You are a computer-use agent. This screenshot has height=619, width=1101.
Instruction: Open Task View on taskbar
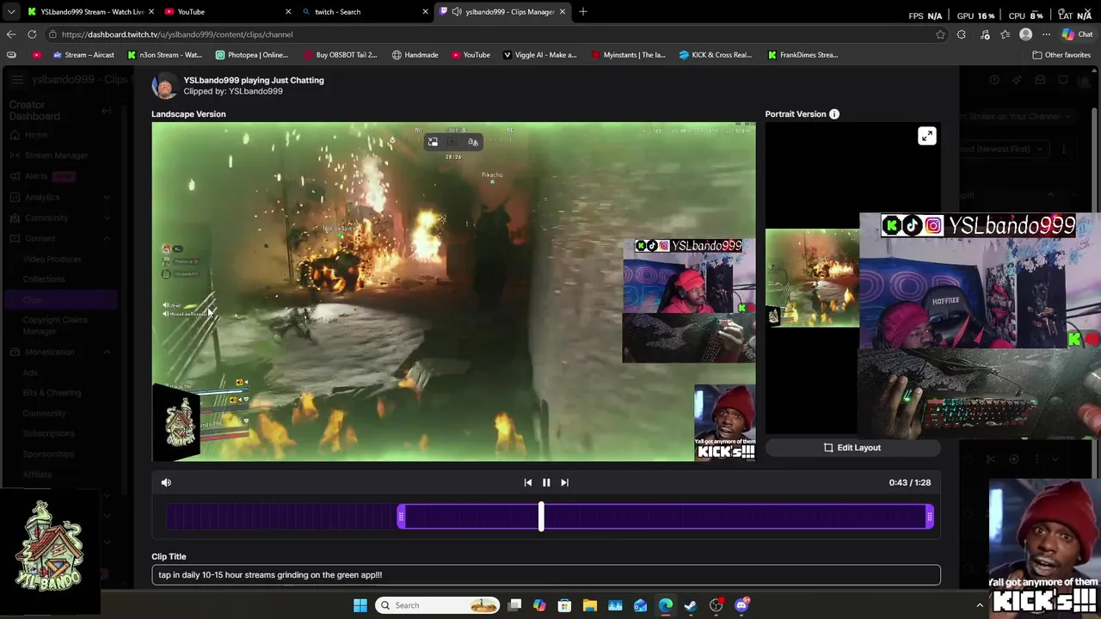tap(514, 605)
